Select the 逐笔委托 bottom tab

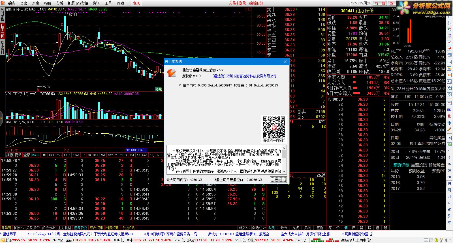click(81, 228)
